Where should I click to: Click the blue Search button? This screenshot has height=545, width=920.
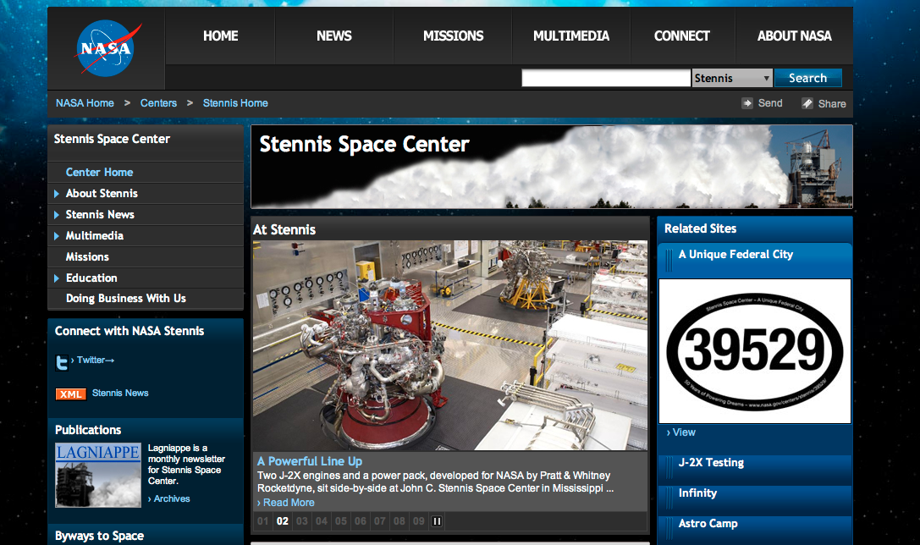(808, 78)
